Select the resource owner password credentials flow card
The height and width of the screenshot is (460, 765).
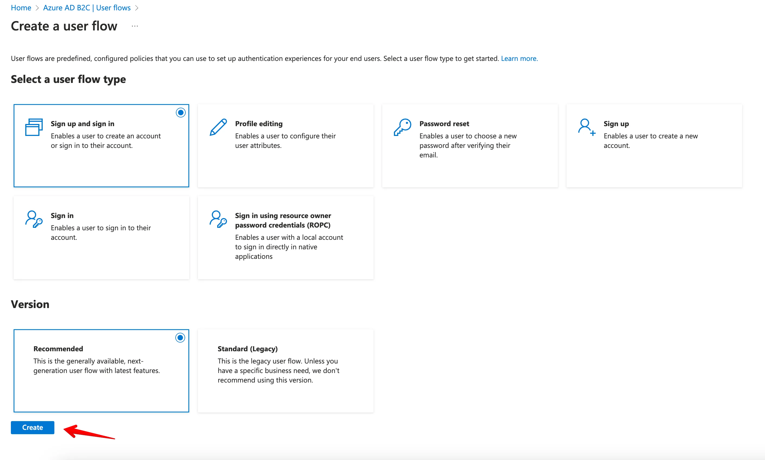click(x=285, y=237)
